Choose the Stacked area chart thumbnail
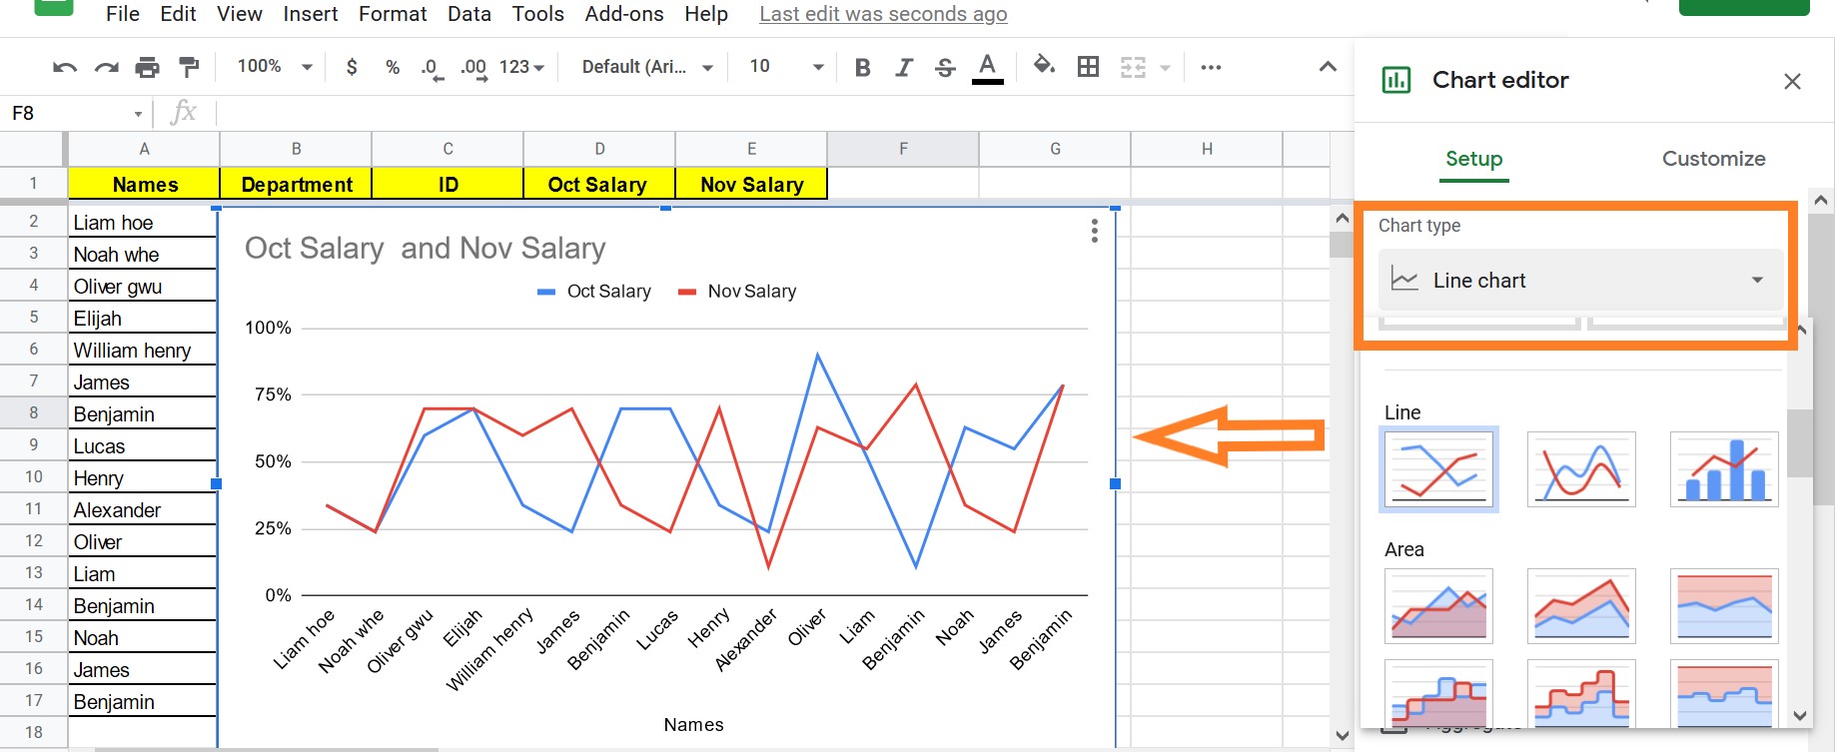The width and height of the screenshot is (1835, 752). tap(1581, 605)
